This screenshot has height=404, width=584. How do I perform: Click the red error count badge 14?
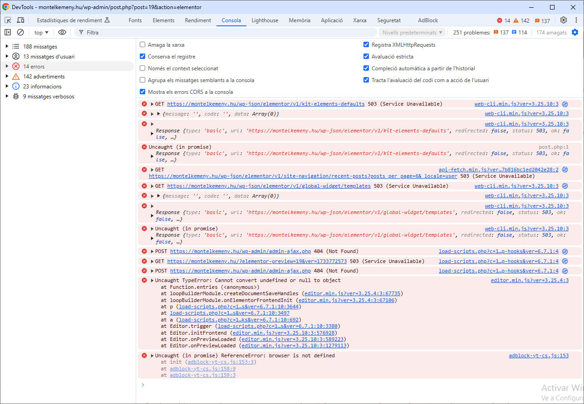pyautogui.click(x=504, y=20)
